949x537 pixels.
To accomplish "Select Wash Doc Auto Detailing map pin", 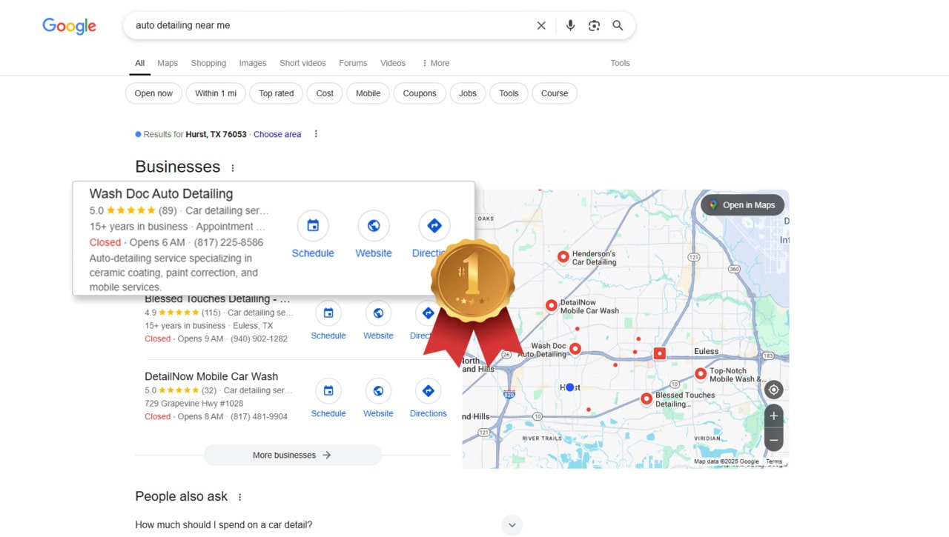I will click(x=575, y=348).
